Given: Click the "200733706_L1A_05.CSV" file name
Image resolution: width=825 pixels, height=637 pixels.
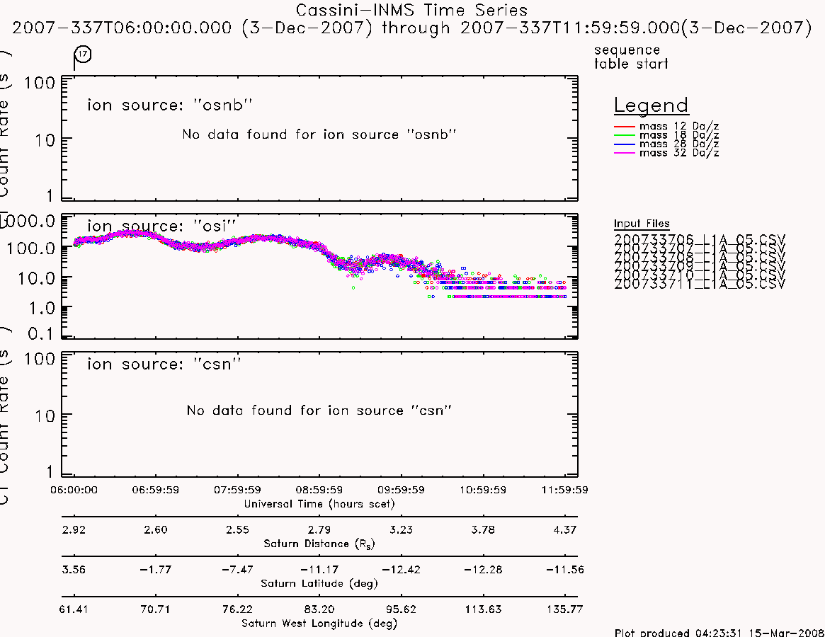Looking at the screenshot, I should coord(699,240).
